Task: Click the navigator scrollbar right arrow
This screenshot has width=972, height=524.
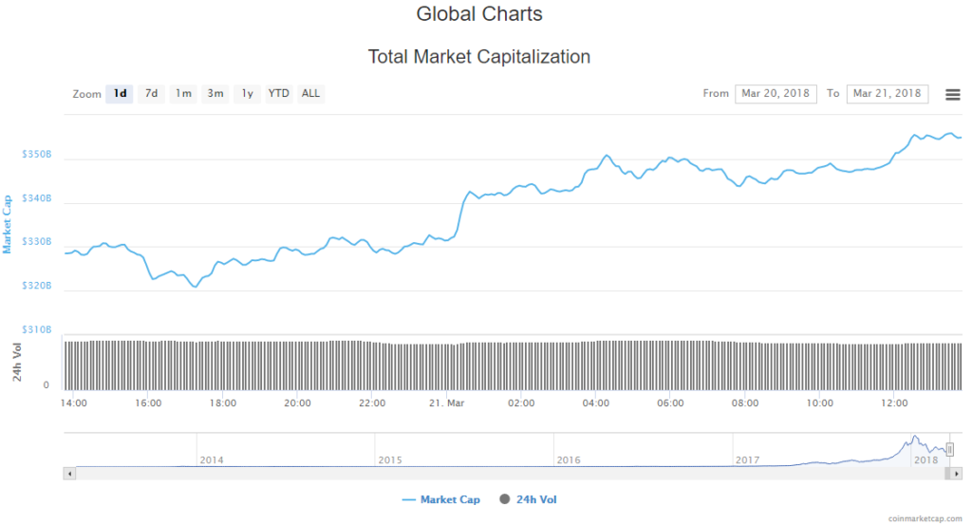Action: click(957, 473)
